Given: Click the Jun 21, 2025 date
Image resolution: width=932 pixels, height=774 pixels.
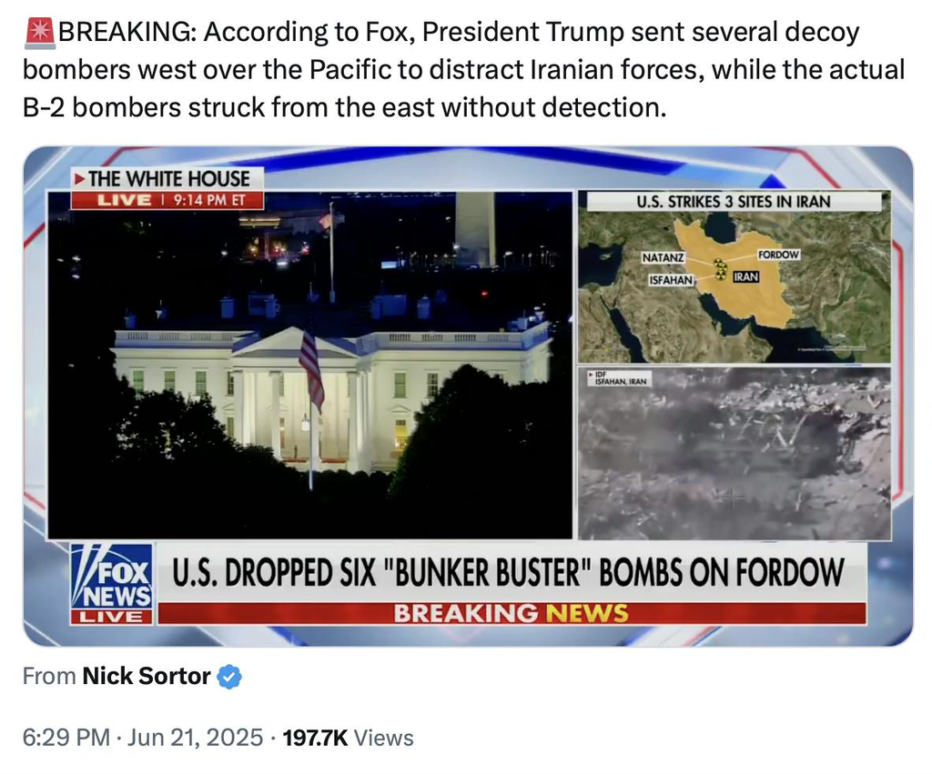Looking at the screenshot, I should point(195,738).
